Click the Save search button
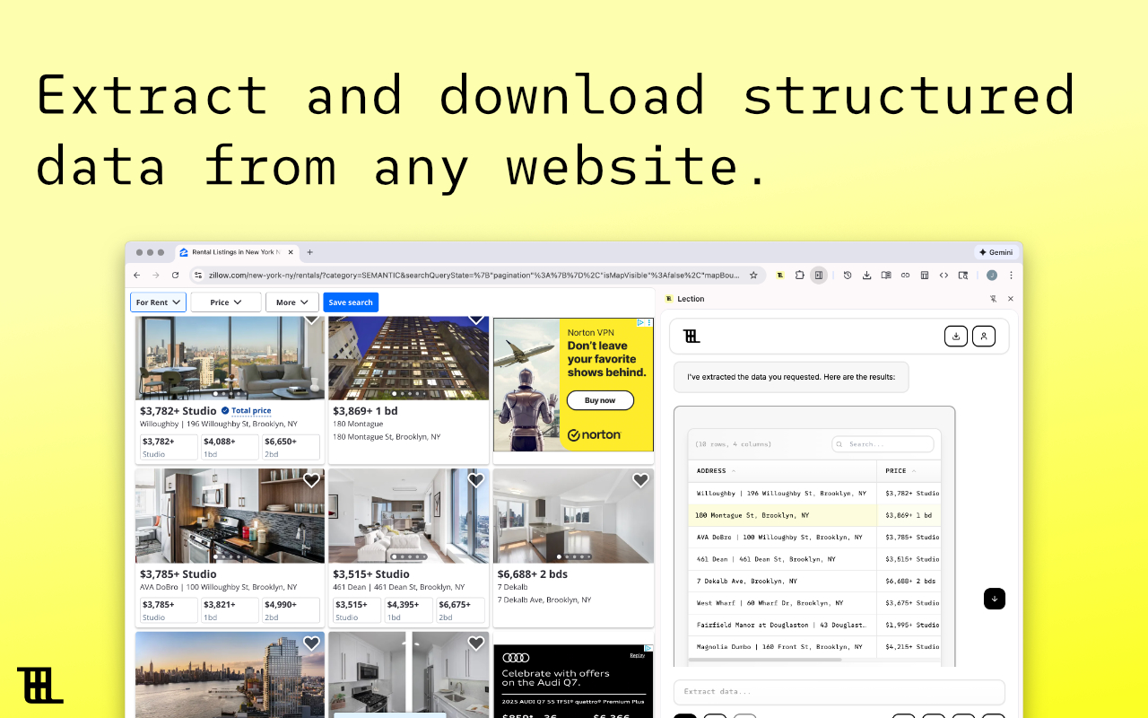 pyautogui.click(x=351, y=302)
